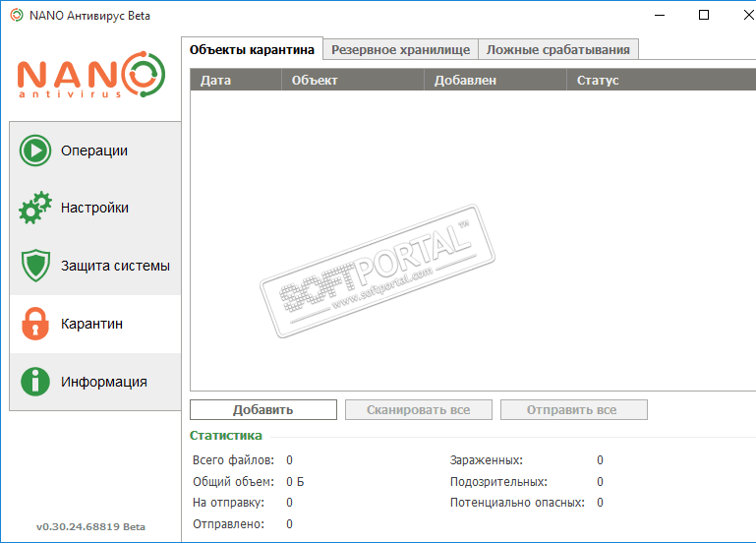Switch to Резервное хранилище tab
This screenshot has height=543, width=756.
click(400, 49)
